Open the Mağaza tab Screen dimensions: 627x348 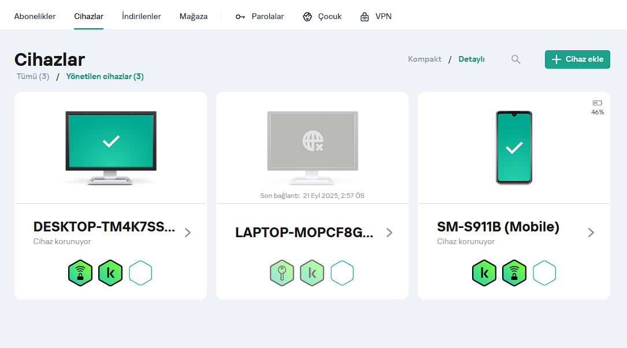point(194,16)
